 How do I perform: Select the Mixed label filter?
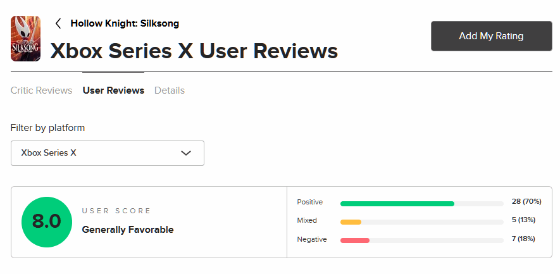click(x=307, y=220)
